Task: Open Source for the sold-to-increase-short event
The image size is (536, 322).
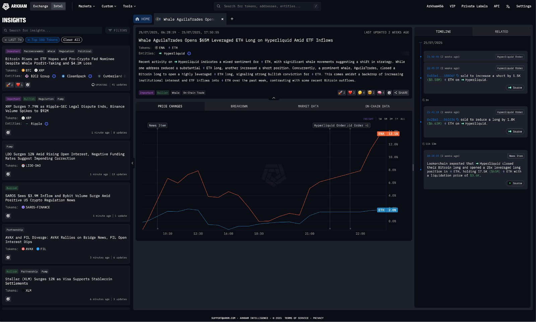Action: coord(515,88)
